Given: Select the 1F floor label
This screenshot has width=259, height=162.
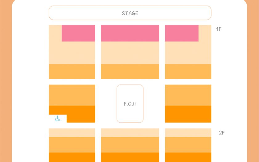Looking at the screenshot, I should (x=219, y=29).
